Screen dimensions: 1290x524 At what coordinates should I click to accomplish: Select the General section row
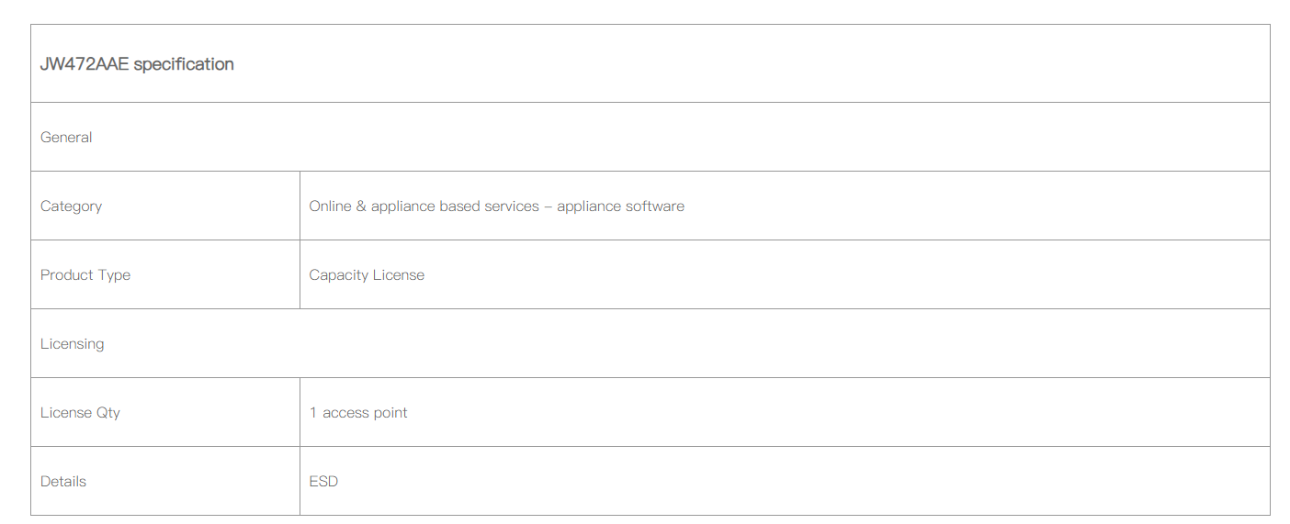point(651,137)
